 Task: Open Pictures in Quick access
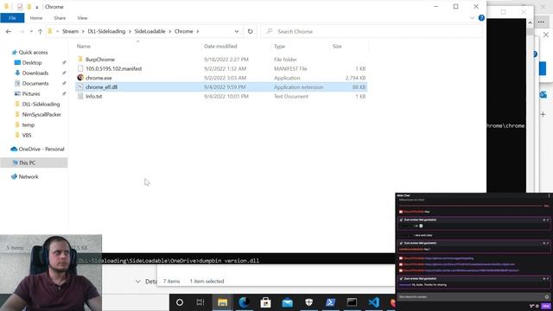point(31,94)
